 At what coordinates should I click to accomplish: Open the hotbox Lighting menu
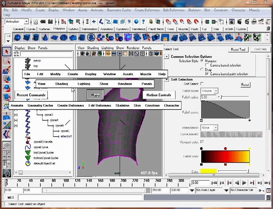[x=84, y=84]
